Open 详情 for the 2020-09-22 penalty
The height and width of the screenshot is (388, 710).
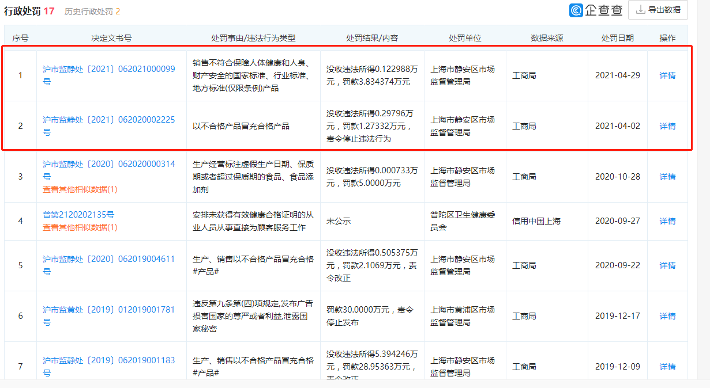point(667,265)
